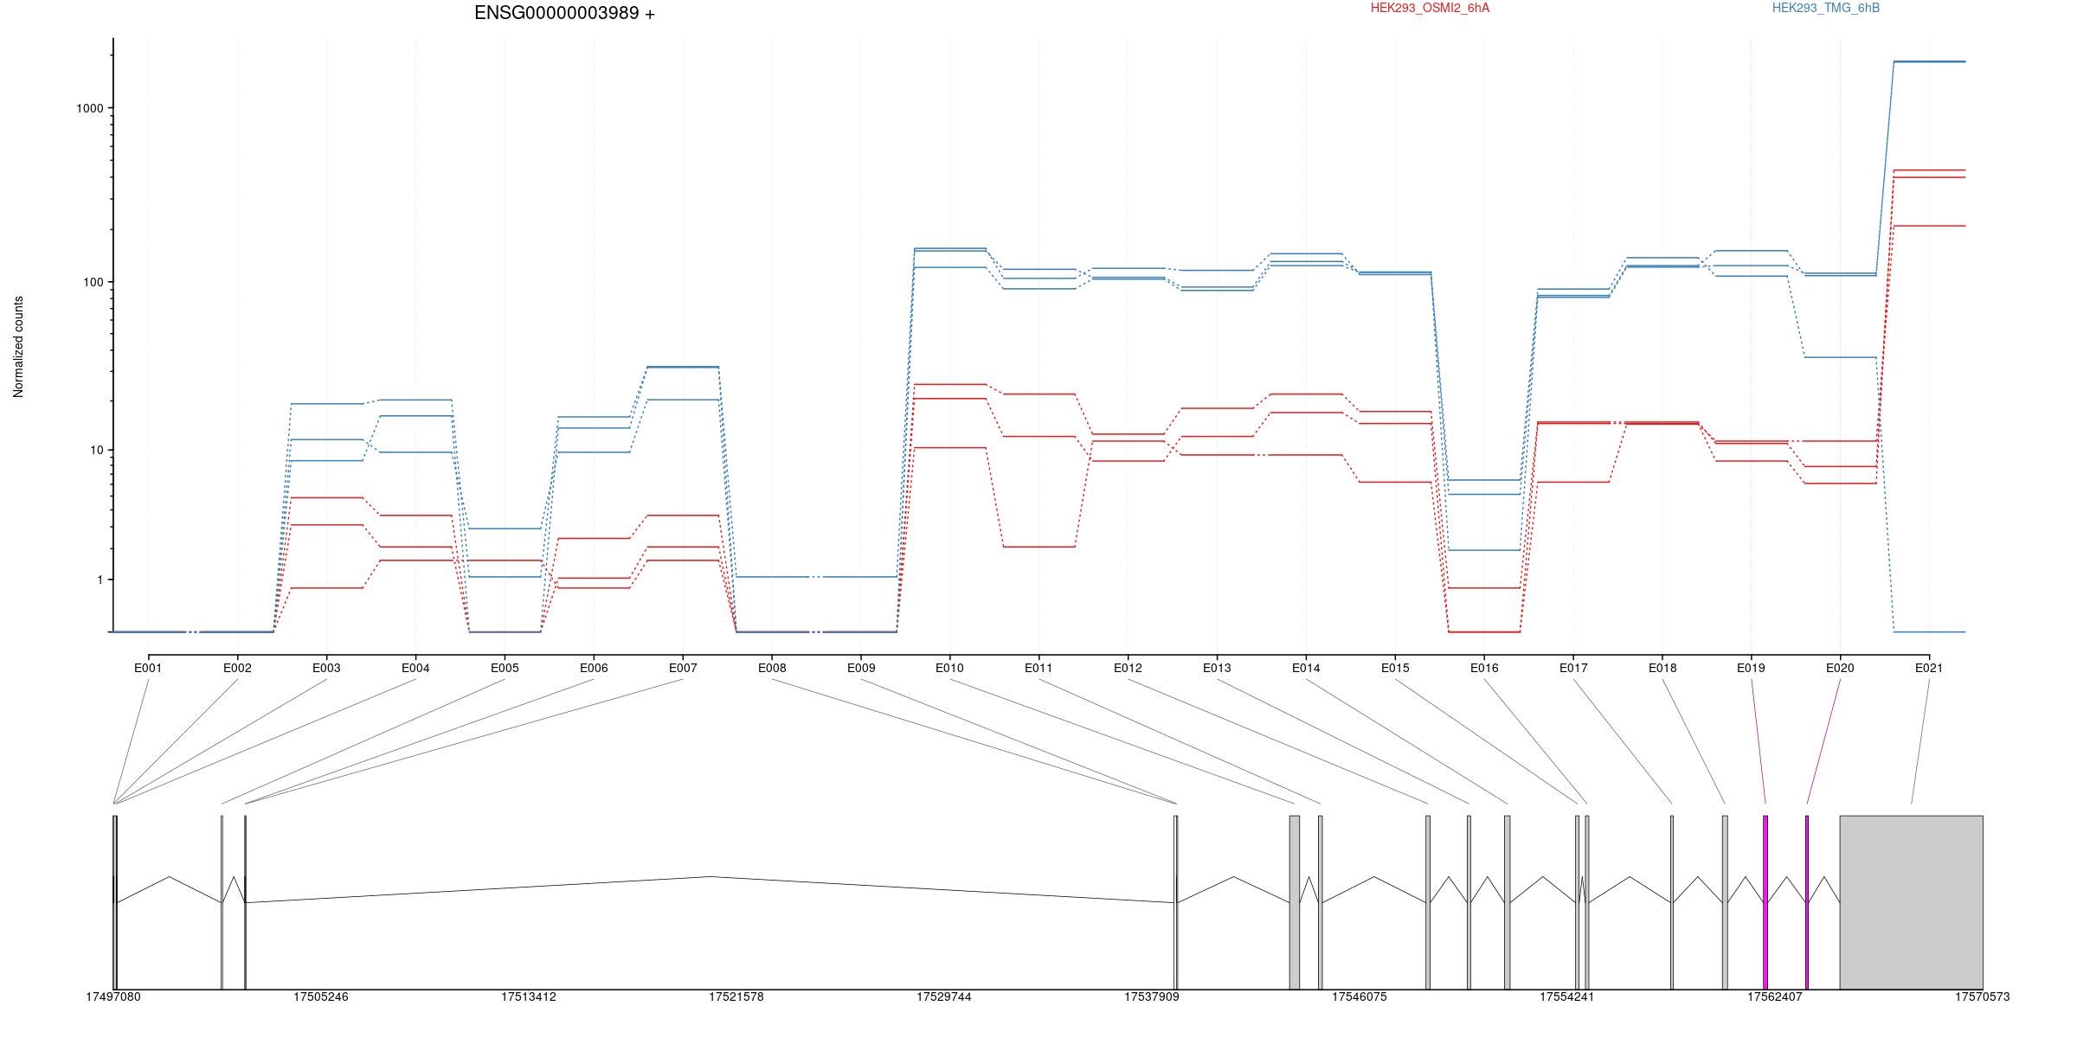
Task: Click the large gray E021 exon block
Action: point(1911,902)
